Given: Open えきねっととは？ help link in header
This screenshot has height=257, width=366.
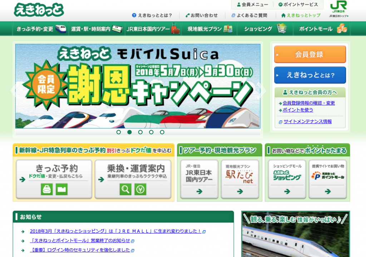Looking at the screenshot, I should (x=152, y=15).
